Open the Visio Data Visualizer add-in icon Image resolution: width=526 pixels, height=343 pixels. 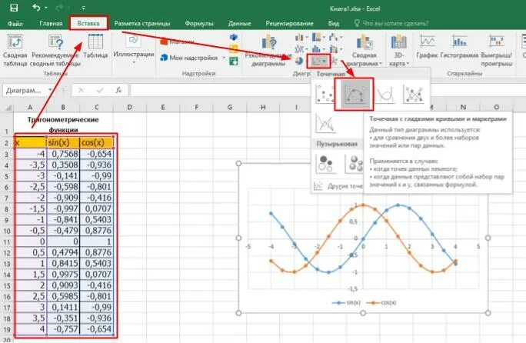[234, 37]
